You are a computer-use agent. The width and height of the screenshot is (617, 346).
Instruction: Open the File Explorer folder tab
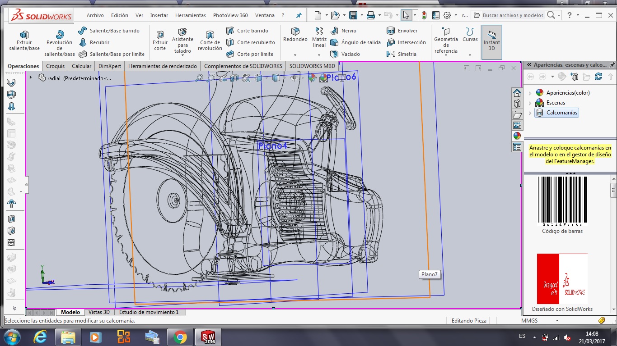coord(517,114)
